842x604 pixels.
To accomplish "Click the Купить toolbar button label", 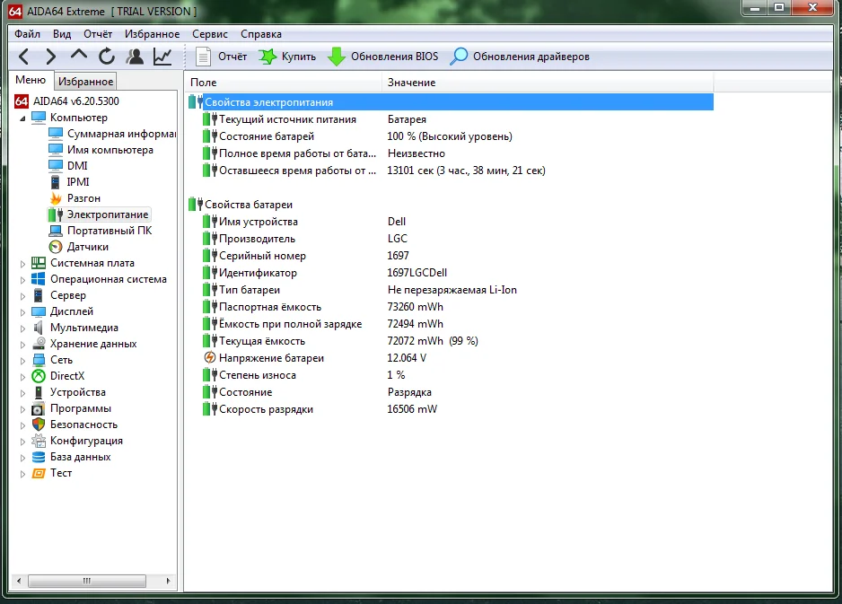I will (299, 57).
